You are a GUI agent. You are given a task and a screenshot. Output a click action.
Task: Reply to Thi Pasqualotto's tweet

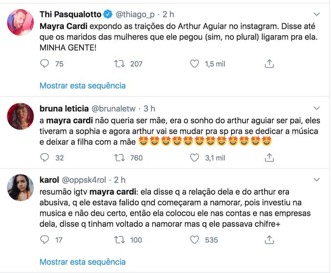[x=45, y=64]
